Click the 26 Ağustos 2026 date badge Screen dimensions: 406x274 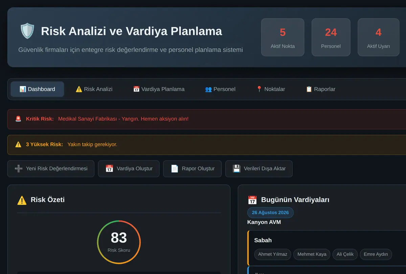(x=270, y=213)
